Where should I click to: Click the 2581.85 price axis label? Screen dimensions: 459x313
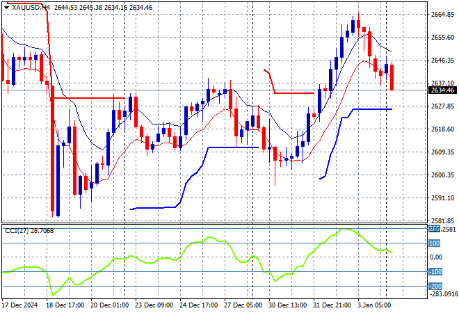(443, 220)
